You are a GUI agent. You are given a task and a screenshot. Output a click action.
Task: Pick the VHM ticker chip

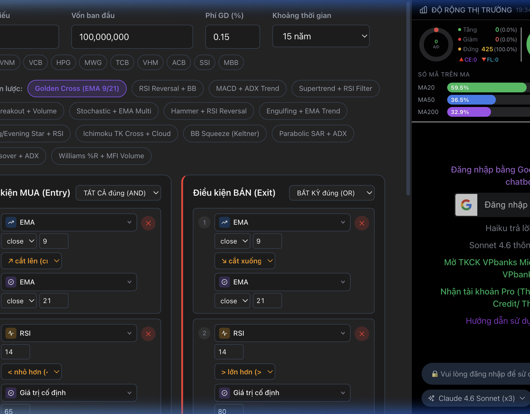pos(150,62)
